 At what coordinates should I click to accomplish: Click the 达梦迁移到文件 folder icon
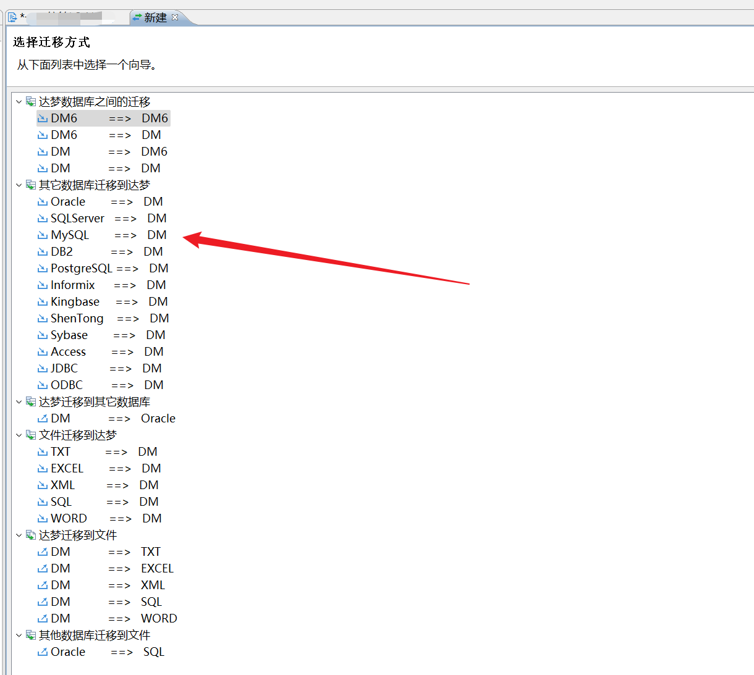click(31, 535)
